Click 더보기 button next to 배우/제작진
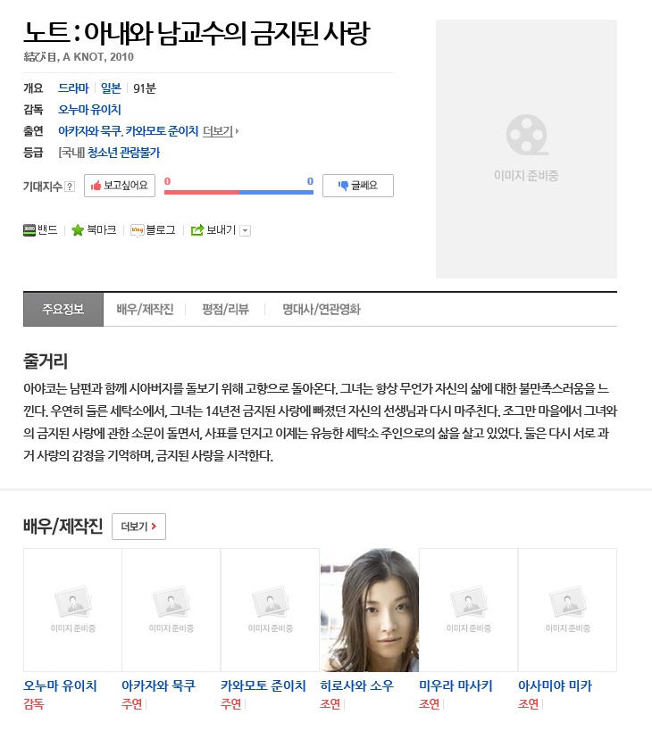The height and width of the screenshot is (731, 652). [x=139, y=527]
